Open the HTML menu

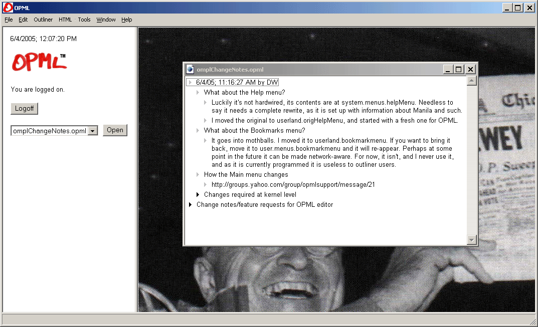(x=65, y=20)
